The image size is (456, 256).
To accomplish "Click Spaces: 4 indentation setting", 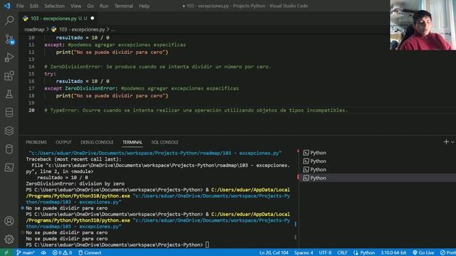I will [x=304, y=252].
